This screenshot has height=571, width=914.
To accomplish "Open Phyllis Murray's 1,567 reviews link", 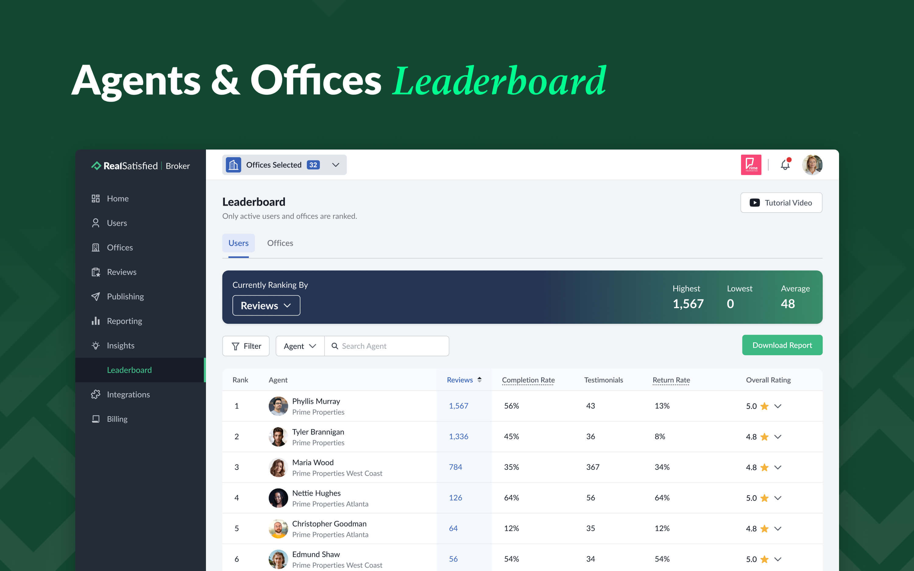I will pos(459,406).
